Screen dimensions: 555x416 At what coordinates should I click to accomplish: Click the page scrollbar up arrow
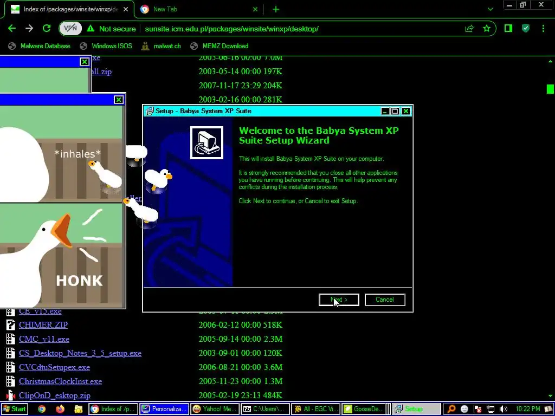point(550,61)
